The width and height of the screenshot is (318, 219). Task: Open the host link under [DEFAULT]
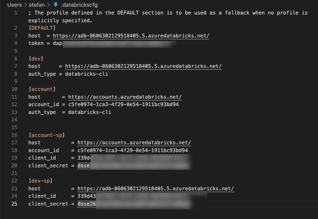click(131, 36)
